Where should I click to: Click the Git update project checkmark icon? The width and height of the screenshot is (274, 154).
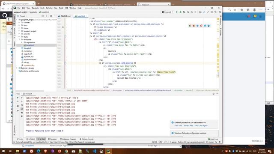(x=204, y=12)
